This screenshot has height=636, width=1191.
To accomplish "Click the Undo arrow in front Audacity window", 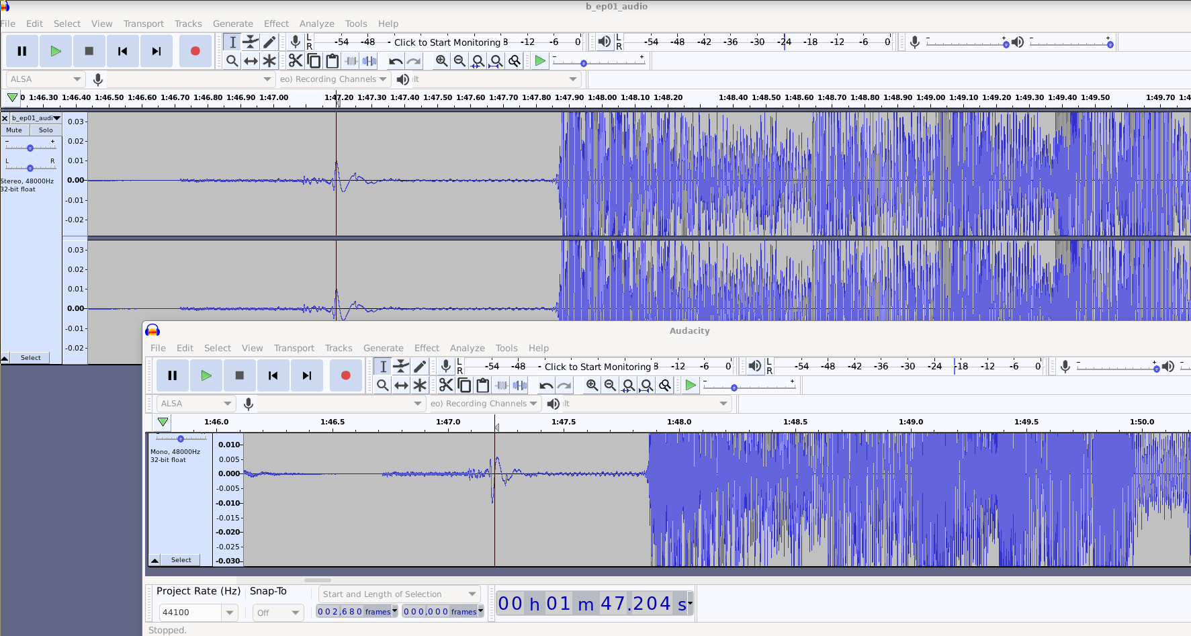I will [x=546, y=385].
